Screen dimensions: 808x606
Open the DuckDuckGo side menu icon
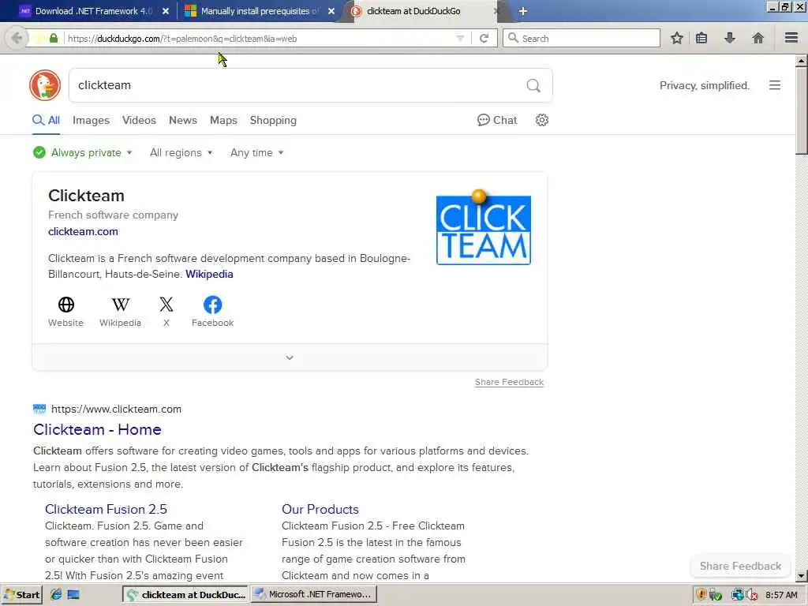pos(775,85)
